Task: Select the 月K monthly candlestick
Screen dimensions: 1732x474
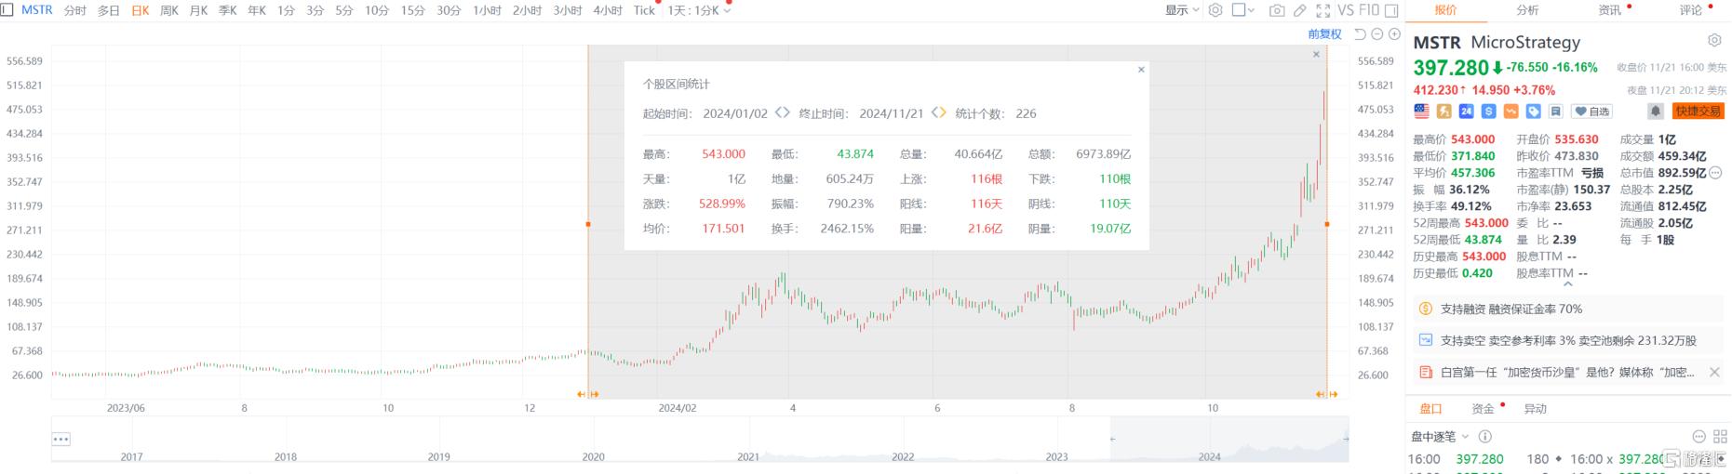Action: 198,10
